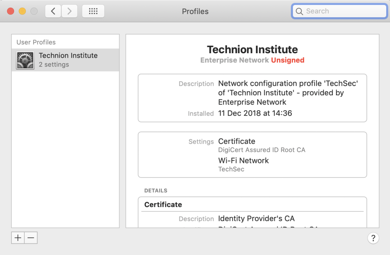Click the 'Enterprise Network' subtitle text

(235, 60)
